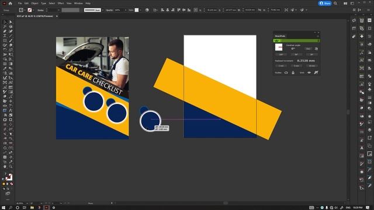This screenshot has width=374, height=210.
Task: Open the Object menu
Action: 34,3
